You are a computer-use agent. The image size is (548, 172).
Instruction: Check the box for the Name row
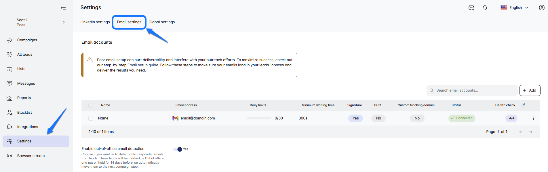pos(91,118)
